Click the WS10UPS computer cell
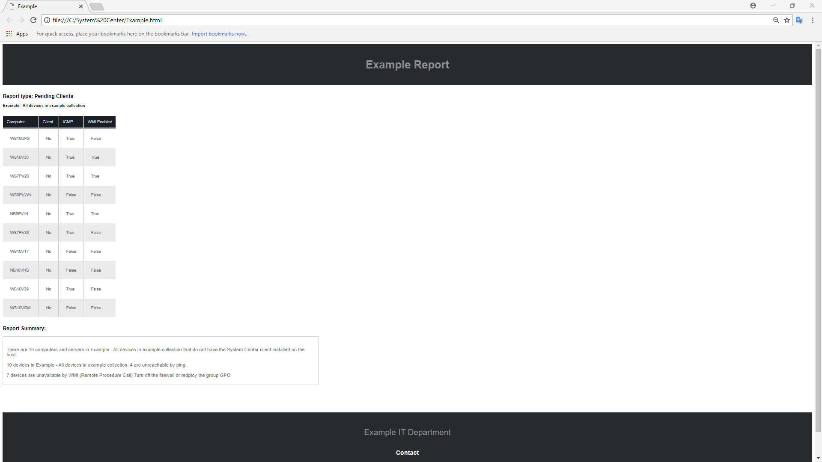The image size is (822, 462). click(20, 139)
